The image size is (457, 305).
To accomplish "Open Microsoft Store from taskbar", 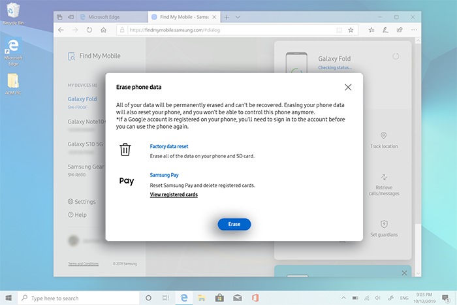I will tap(219, 298).
